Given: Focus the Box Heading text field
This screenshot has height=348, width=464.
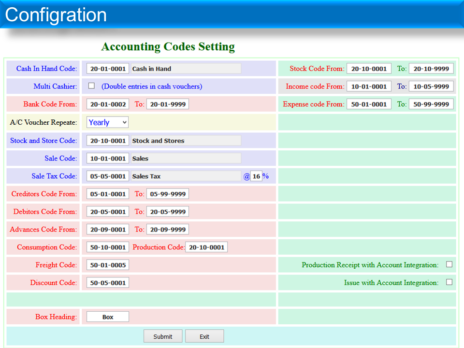Looking at the screenshot, I should (x=108, y=317).
